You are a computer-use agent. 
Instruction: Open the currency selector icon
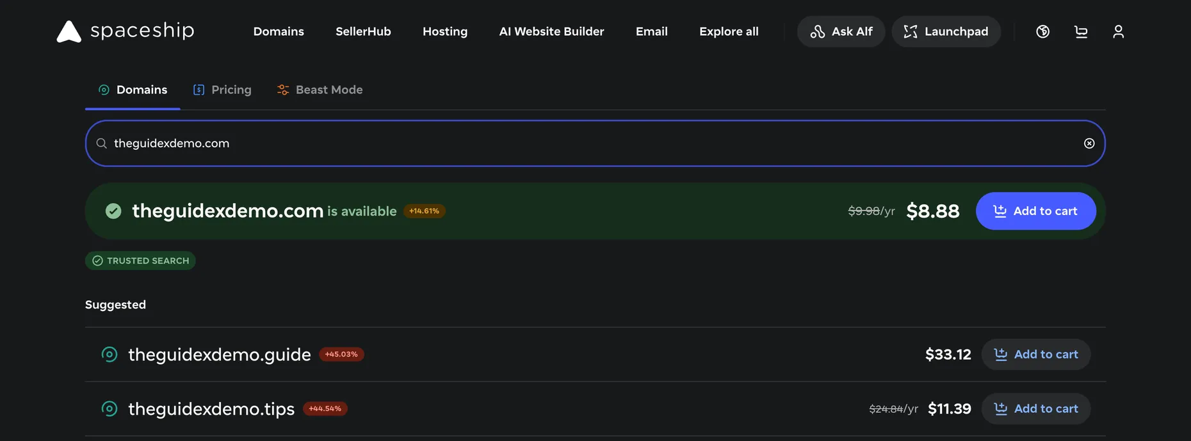(1042, 31)
